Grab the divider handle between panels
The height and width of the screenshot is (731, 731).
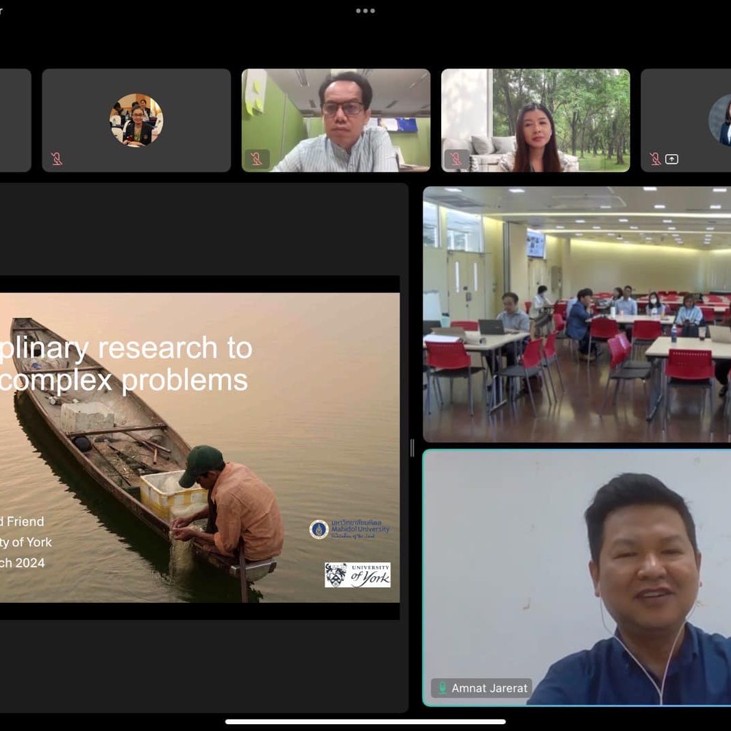click(x=412, y=448)
